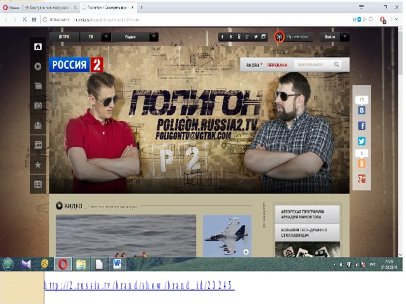
Task: Click inside the site search field
Action: pyautogui.click(x=315, y=65)
